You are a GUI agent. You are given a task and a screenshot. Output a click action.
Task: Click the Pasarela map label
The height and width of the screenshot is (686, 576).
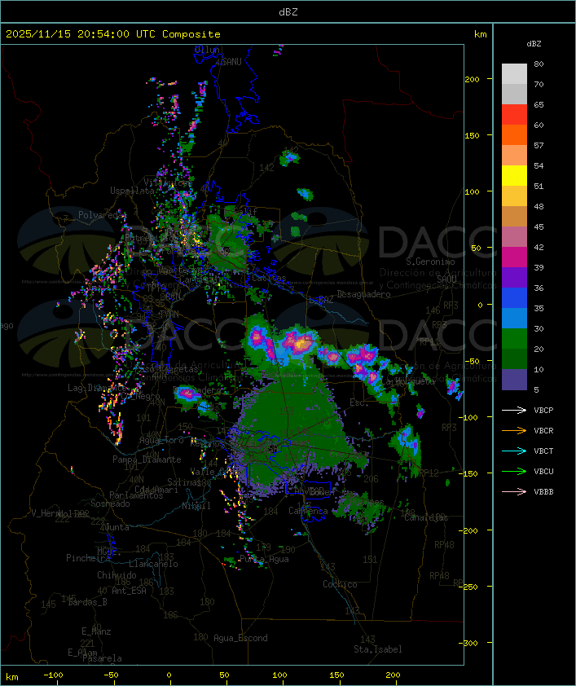102,658
